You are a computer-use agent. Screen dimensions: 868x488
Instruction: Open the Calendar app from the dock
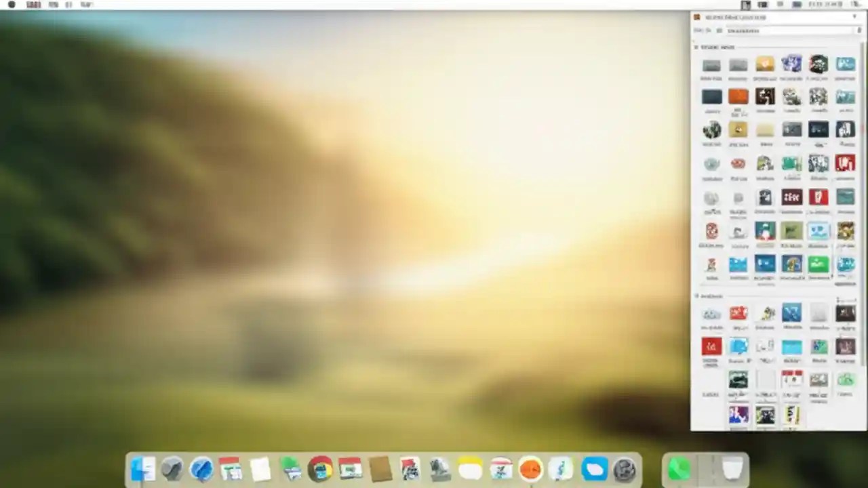click(231, 468)
